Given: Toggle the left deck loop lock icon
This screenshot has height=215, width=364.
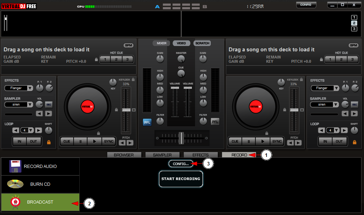Looking at the screenshot, I should tap(49, 142).
